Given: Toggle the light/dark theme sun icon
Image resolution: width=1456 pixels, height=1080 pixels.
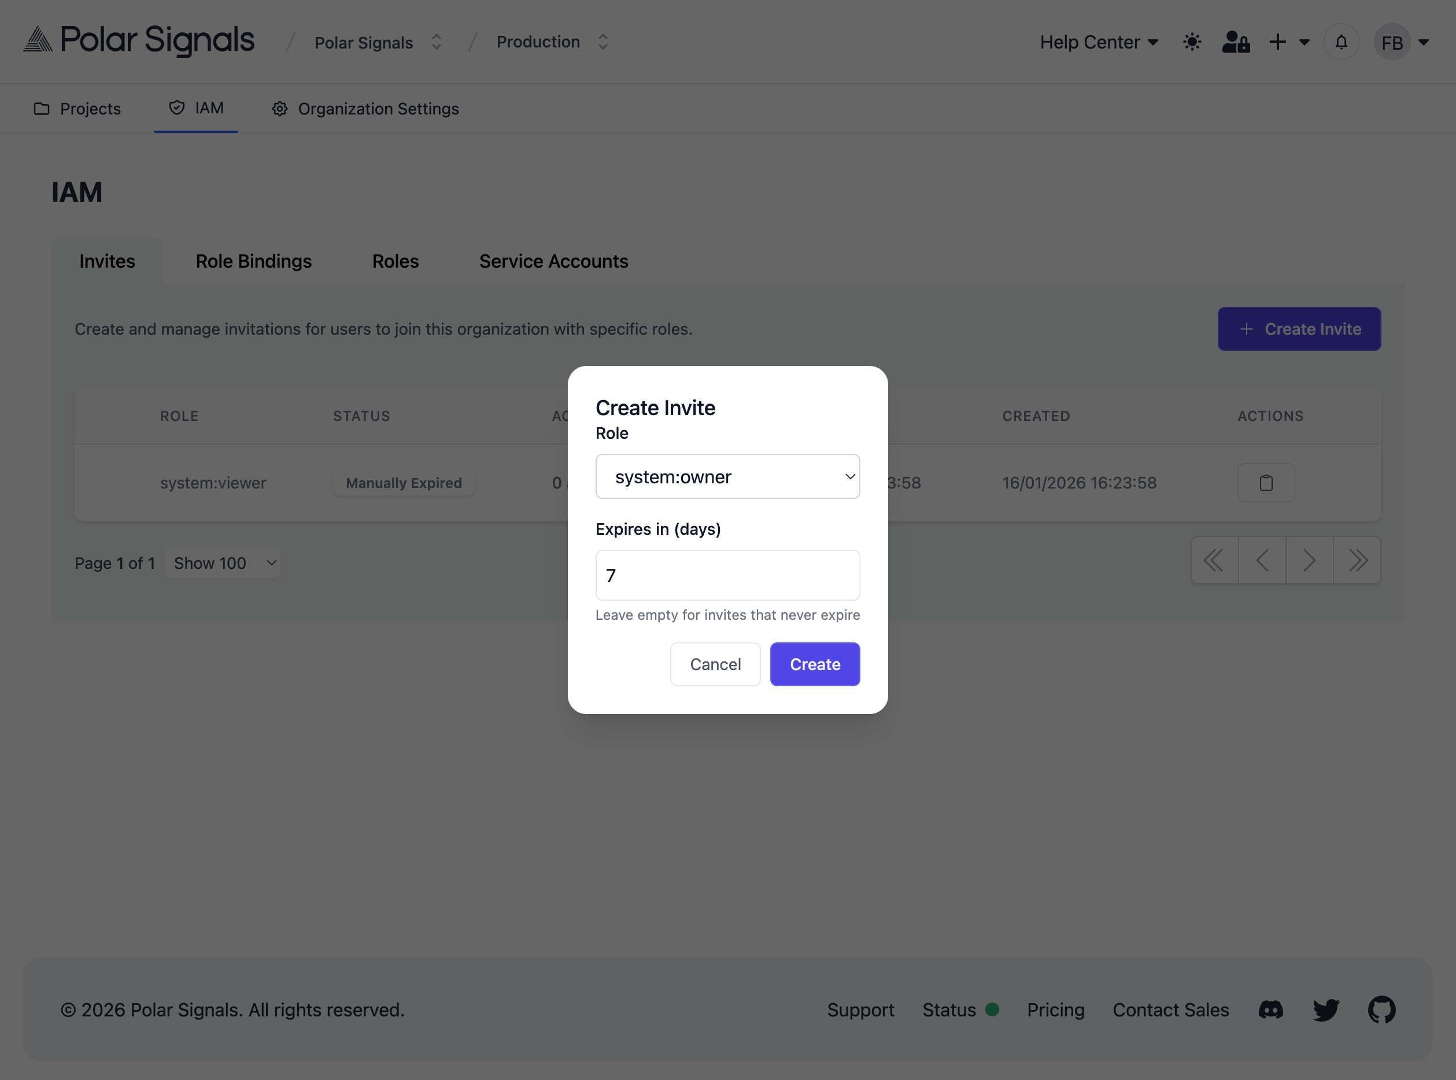Looking at the screenshot, I should click(x=1192, y=41).
